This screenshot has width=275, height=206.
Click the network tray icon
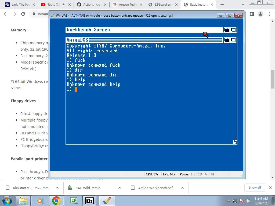235,201
